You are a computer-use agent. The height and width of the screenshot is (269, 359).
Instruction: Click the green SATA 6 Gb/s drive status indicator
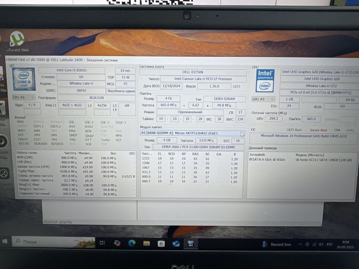tap(251, 160)
